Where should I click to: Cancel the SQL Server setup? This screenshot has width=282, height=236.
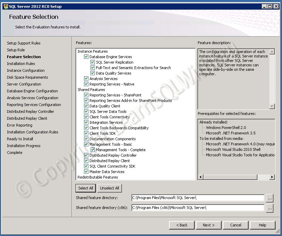236,225
